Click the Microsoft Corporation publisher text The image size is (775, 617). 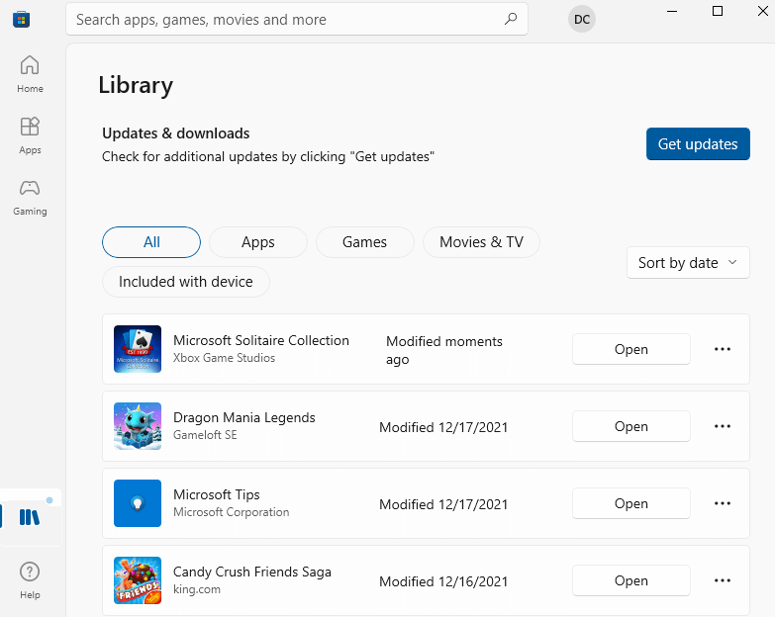[x=232, y=512]
